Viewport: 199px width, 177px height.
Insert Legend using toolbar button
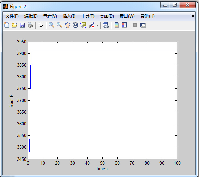[x=124, y=25]
